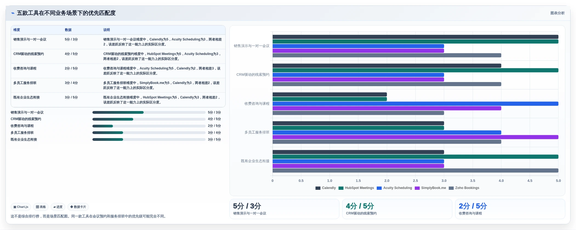
Task: Click the 收费咨询与课程 label in the progress list
Action: 22,126
